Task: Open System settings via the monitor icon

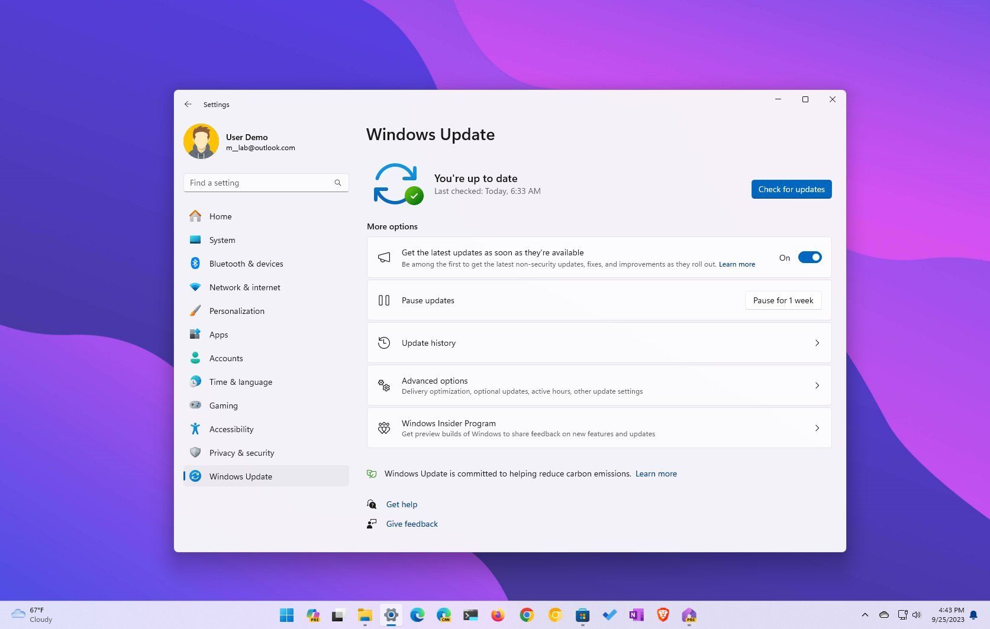Action: coord(195,240)
